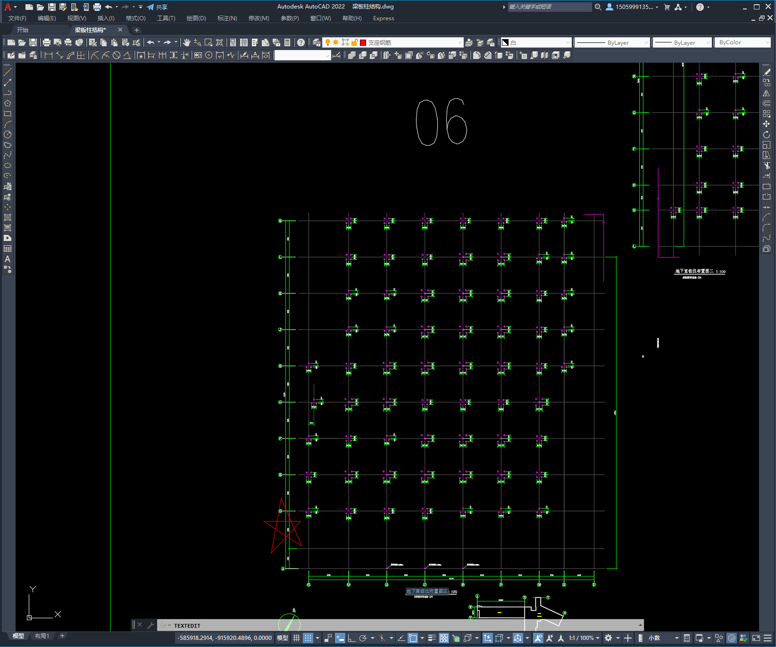This screenshot has width=776, height=647.
Task: Switch to the 布局1 layout tab
Action: pos(42,636)
